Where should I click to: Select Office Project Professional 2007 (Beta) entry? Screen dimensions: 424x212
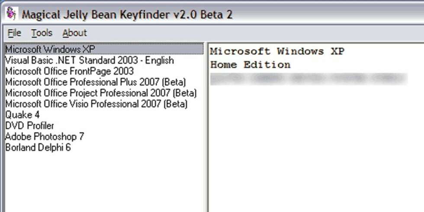(x=101, y=93)
